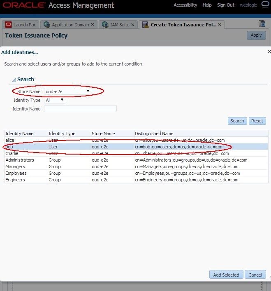Close the IAM Suite tab

click(x=133, y=25)
